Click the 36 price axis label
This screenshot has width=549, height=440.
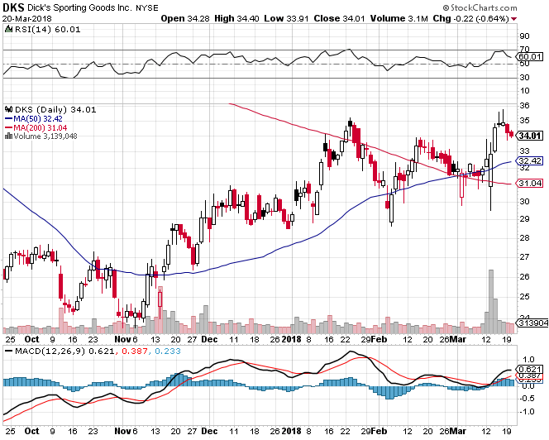(x=524, y=106)
